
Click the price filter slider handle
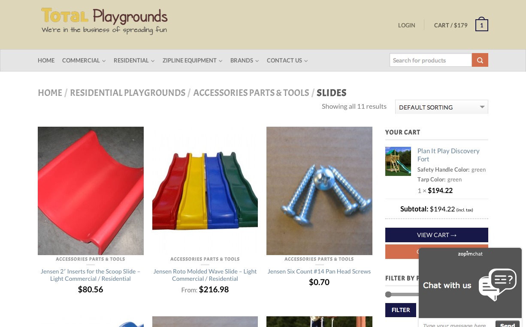[x=388, y=294]
